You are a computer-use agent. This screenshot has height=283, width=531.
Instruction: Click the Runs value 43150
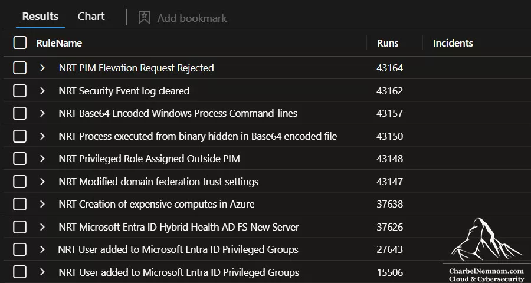click(x=390, y=136)
